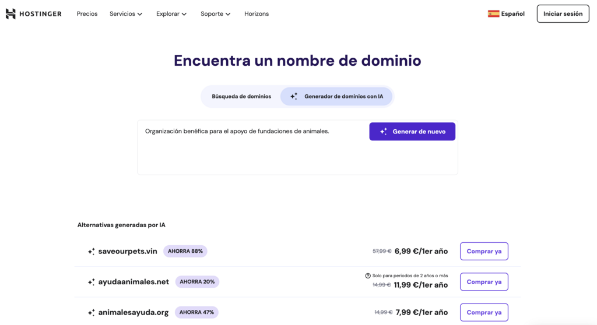
Task: Switch to Búsqueda de dominios tab
Action: tap(241, 97)
